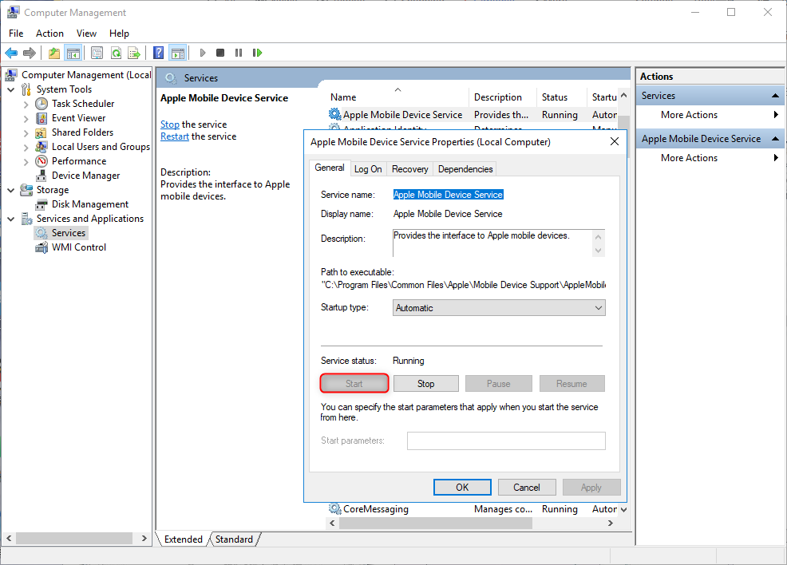Select the CoreMessaging service row
The height and width of the screenshot is (565, 787).
472,509
